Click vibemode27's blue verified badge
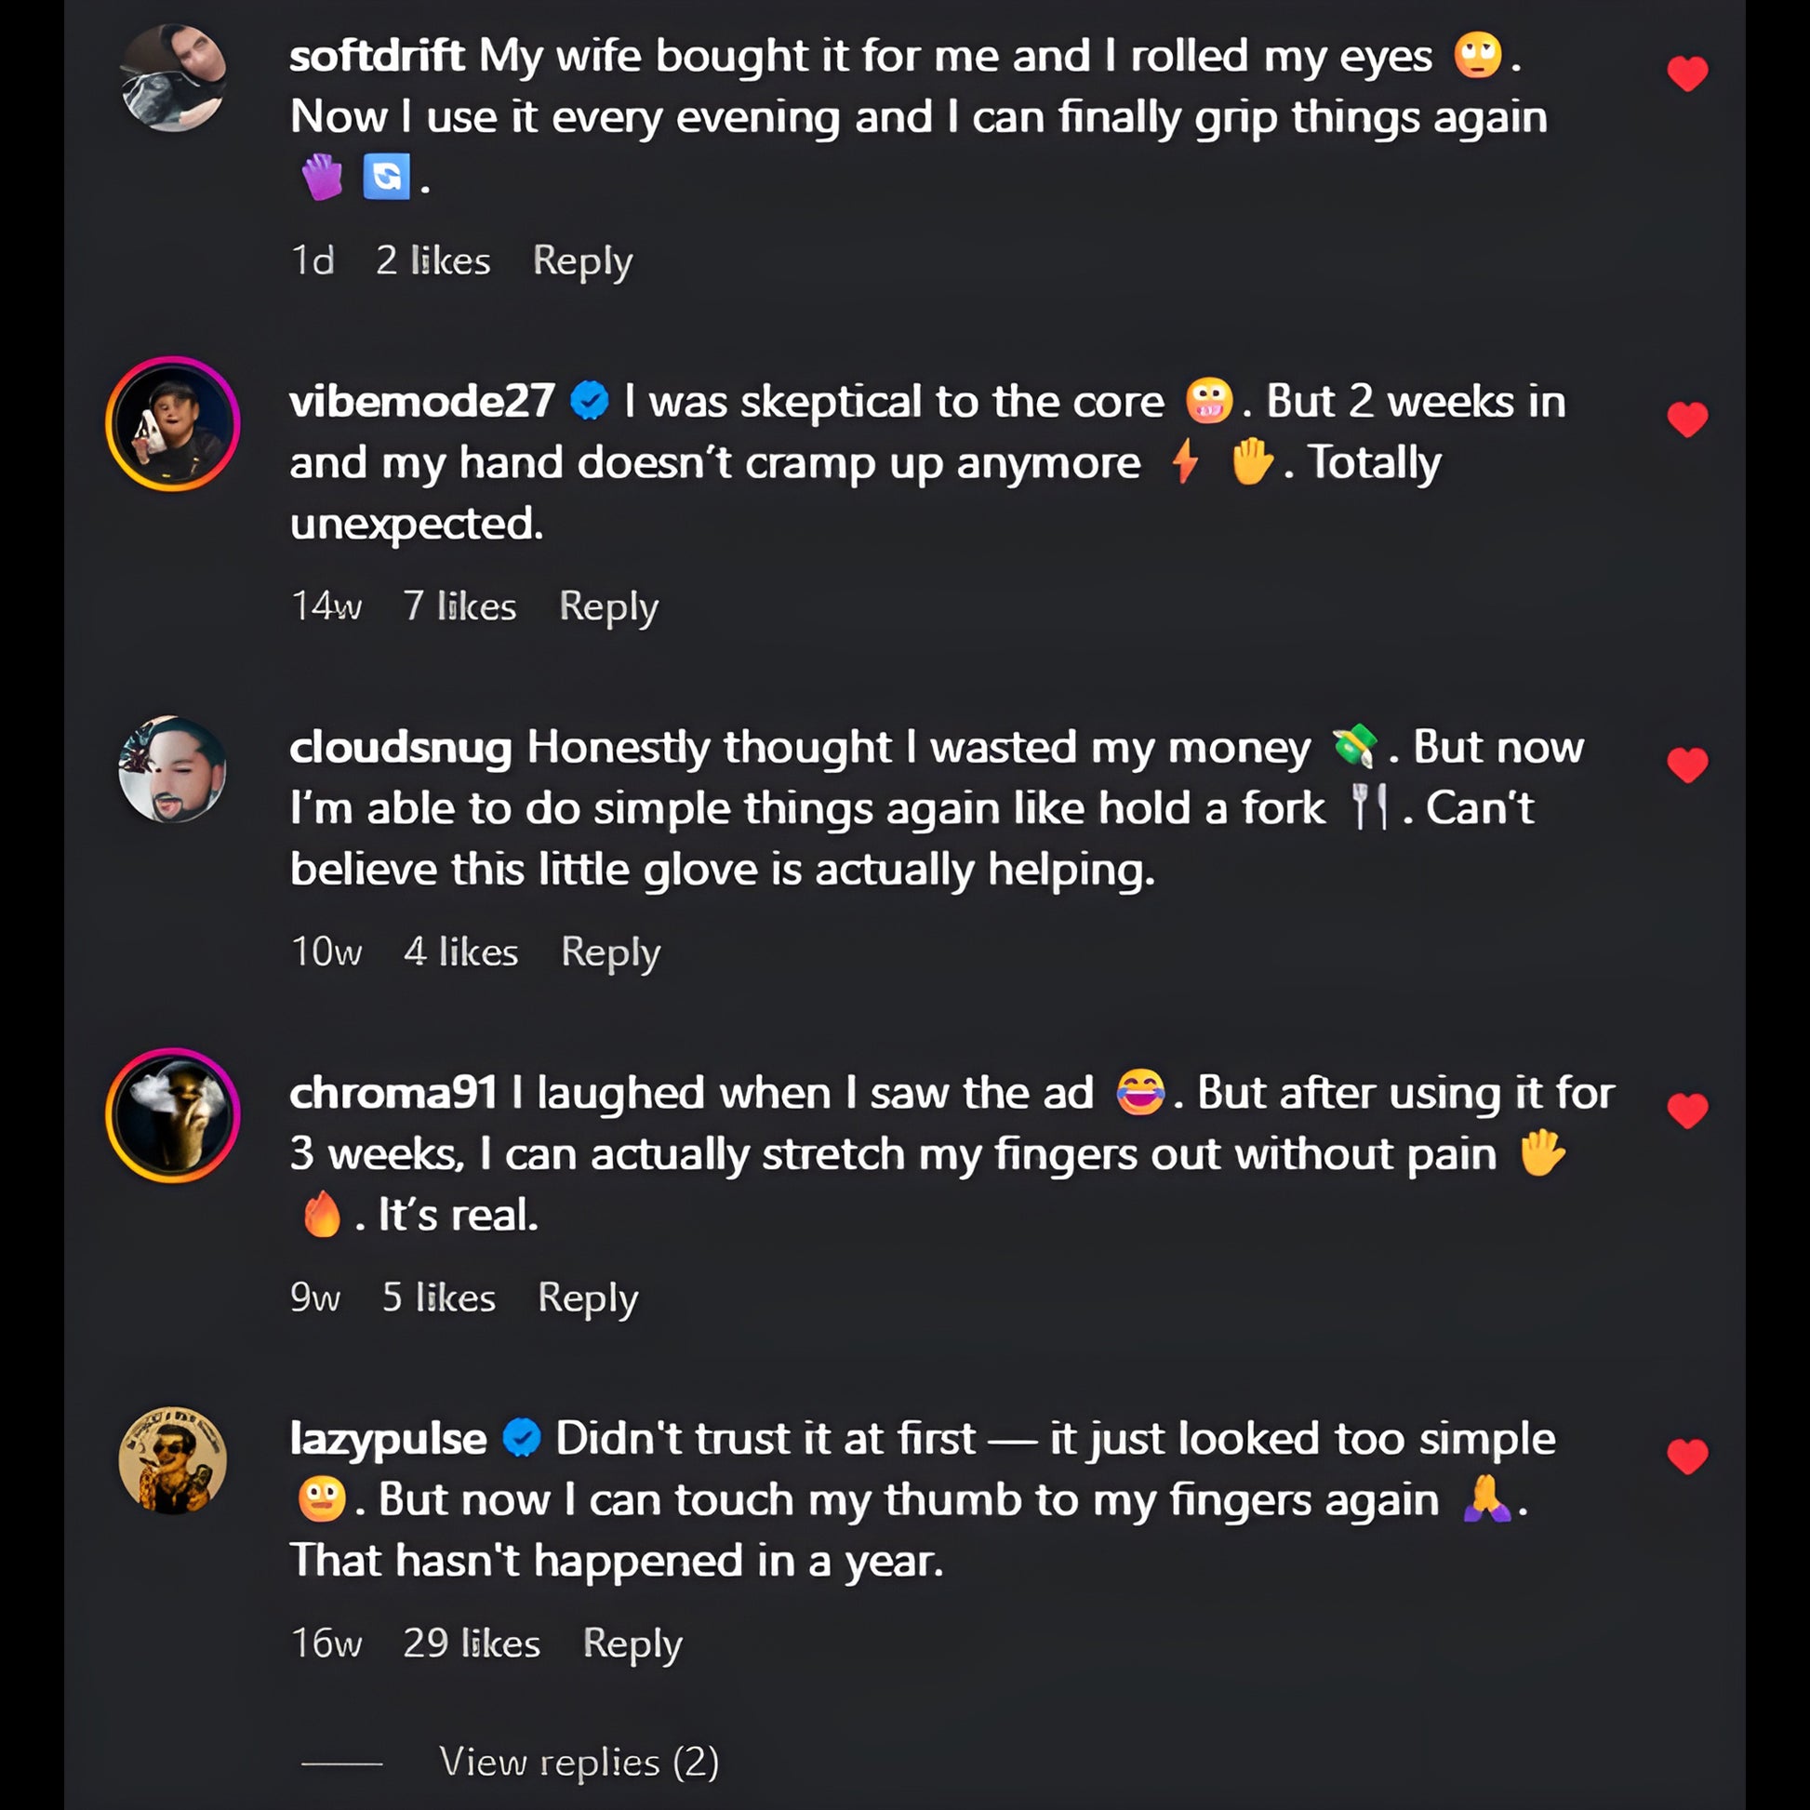This screenshot has height=1810, width=1810. pyautogui.click(x=590, y=402)
